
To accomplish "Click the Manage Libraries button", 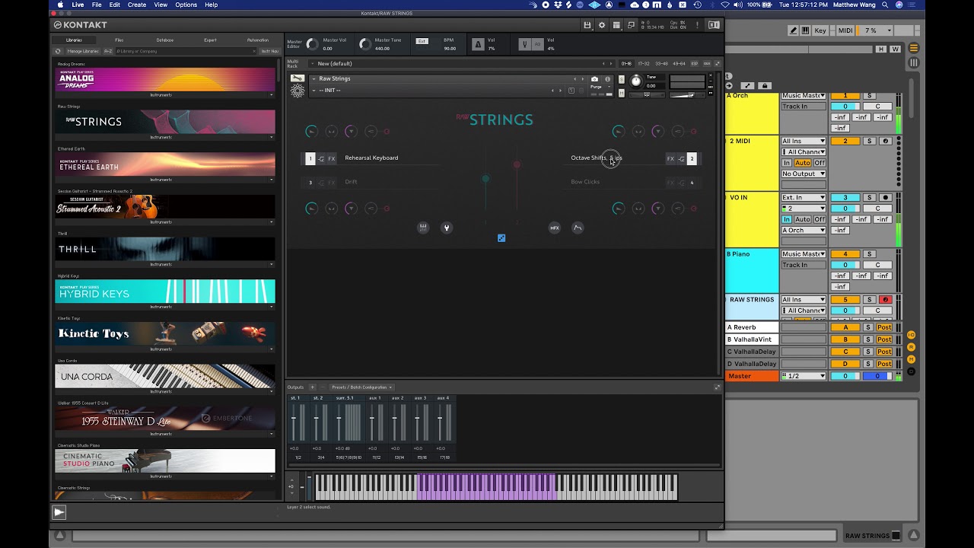I will click(x=82, y=51).
